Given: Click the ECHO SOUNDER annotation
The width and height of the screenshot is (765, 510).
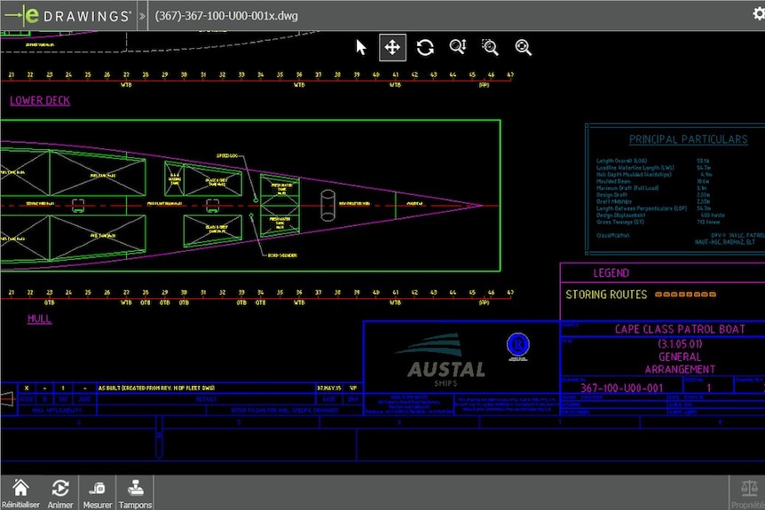Looking at the screenshot, I should point(282,255).
